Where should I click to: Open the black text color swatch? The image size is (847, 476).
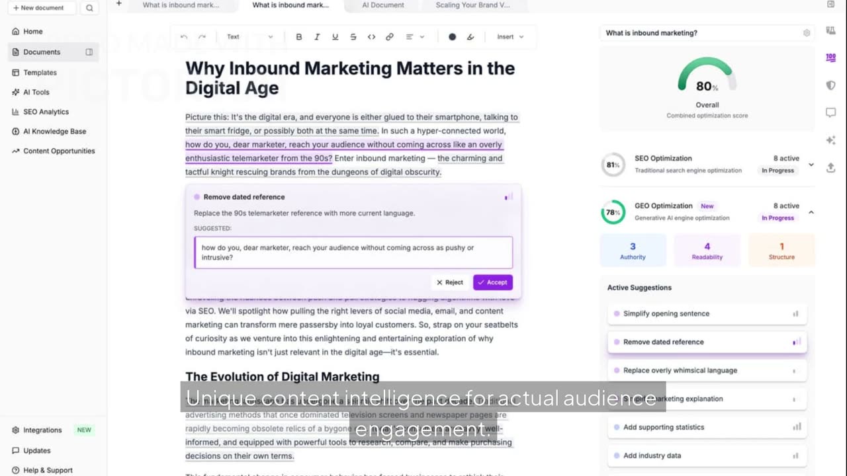(453, 37)
